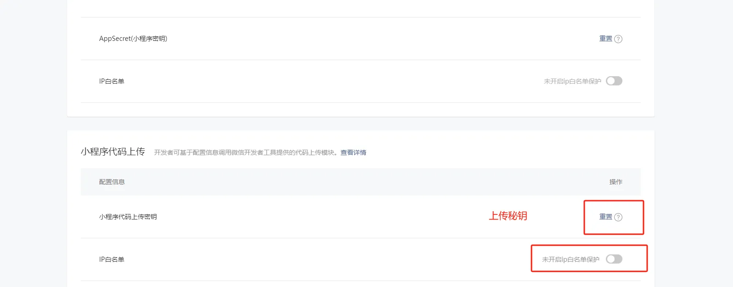This screenshot has width=733, height=287.
Task: Select the 小程序代码上传密钥 row label
Action: 128,217
